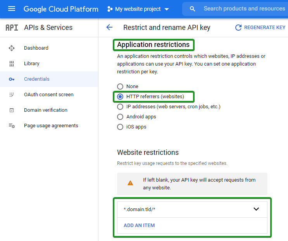The height and width of the screenshot is (241, 288).
Task: Select Android apps radio button
Action: (120, 117)
